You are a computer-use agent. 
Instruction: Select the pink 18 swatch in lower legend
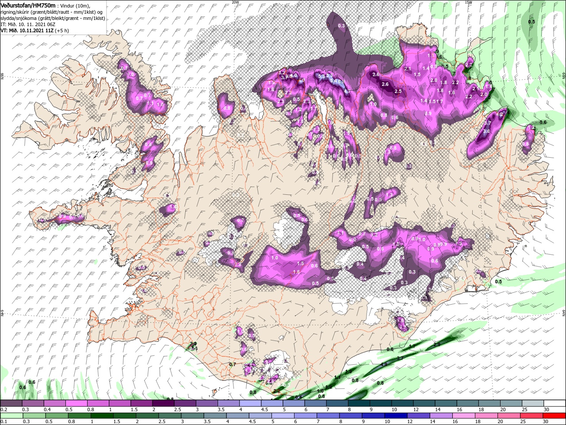[x=486, y=416]
